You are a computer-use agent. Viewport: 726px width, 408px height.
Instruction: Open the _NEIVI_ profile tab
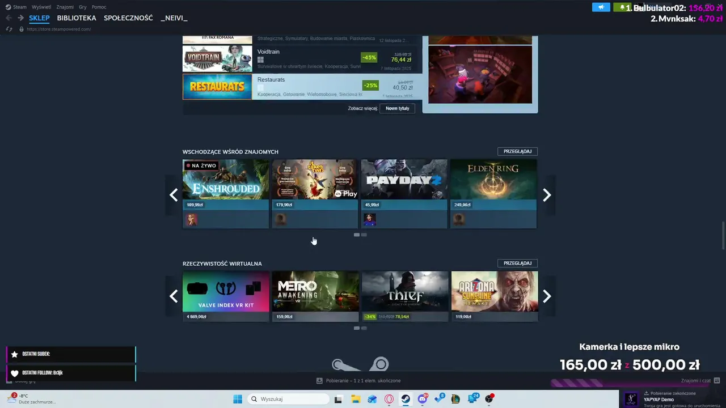click(174, 18)
